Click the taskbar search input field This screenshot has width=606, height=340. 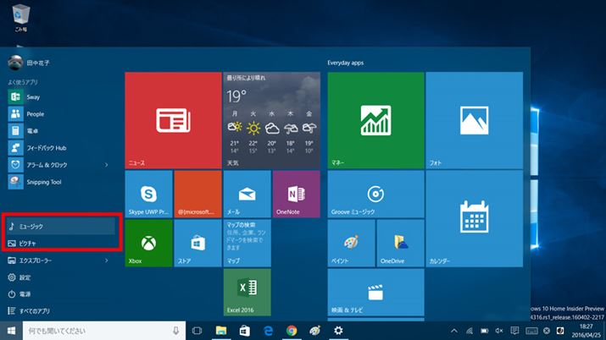[93, 331]
